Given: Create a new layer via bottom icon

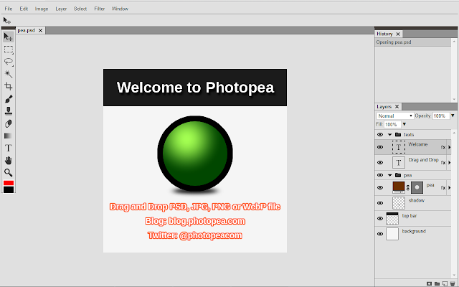Looking at the screenshot, I should pyautogui.click(x=445, y=283).
